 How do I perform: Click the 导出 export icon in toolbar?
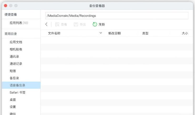tap(76, 24)
